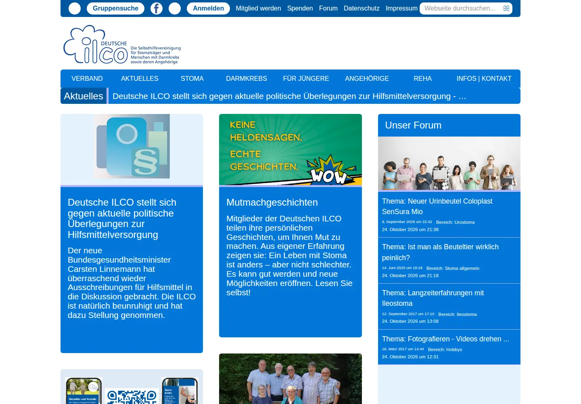This screenshot has width=581, height=404.
Task: Go to Forum in the top bar
Action: click(328, 8)
